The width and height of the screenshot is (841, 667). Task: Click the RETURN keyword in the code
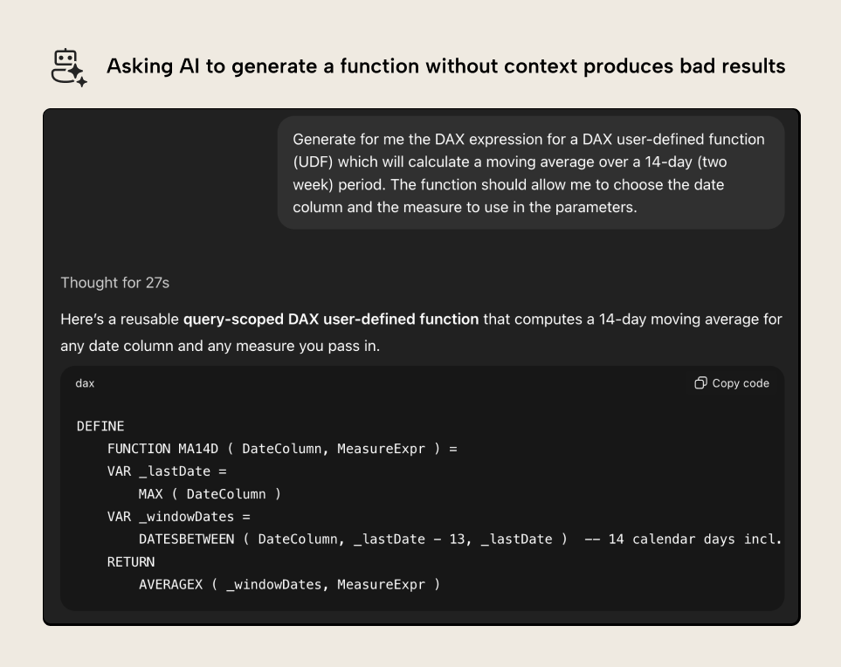(x=131, y=562)
